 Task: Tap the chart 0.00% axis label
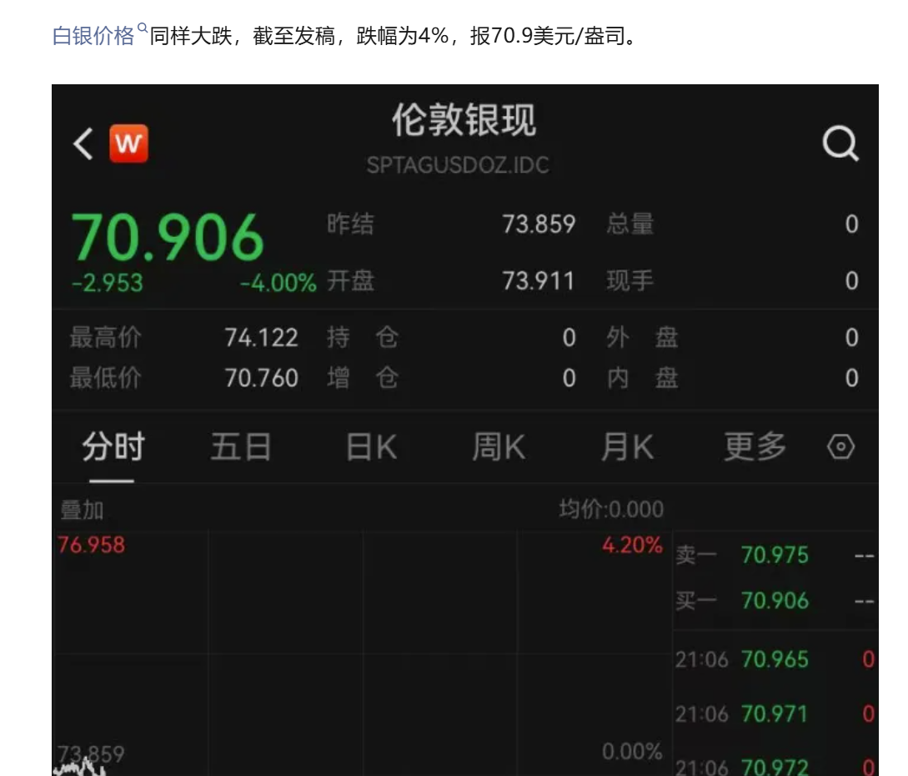tap(632, 752)
